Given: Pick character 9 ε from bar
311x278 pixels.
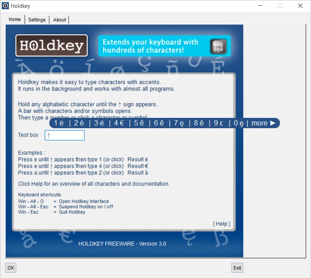Looking at the screenshot, I should (218, 123).
